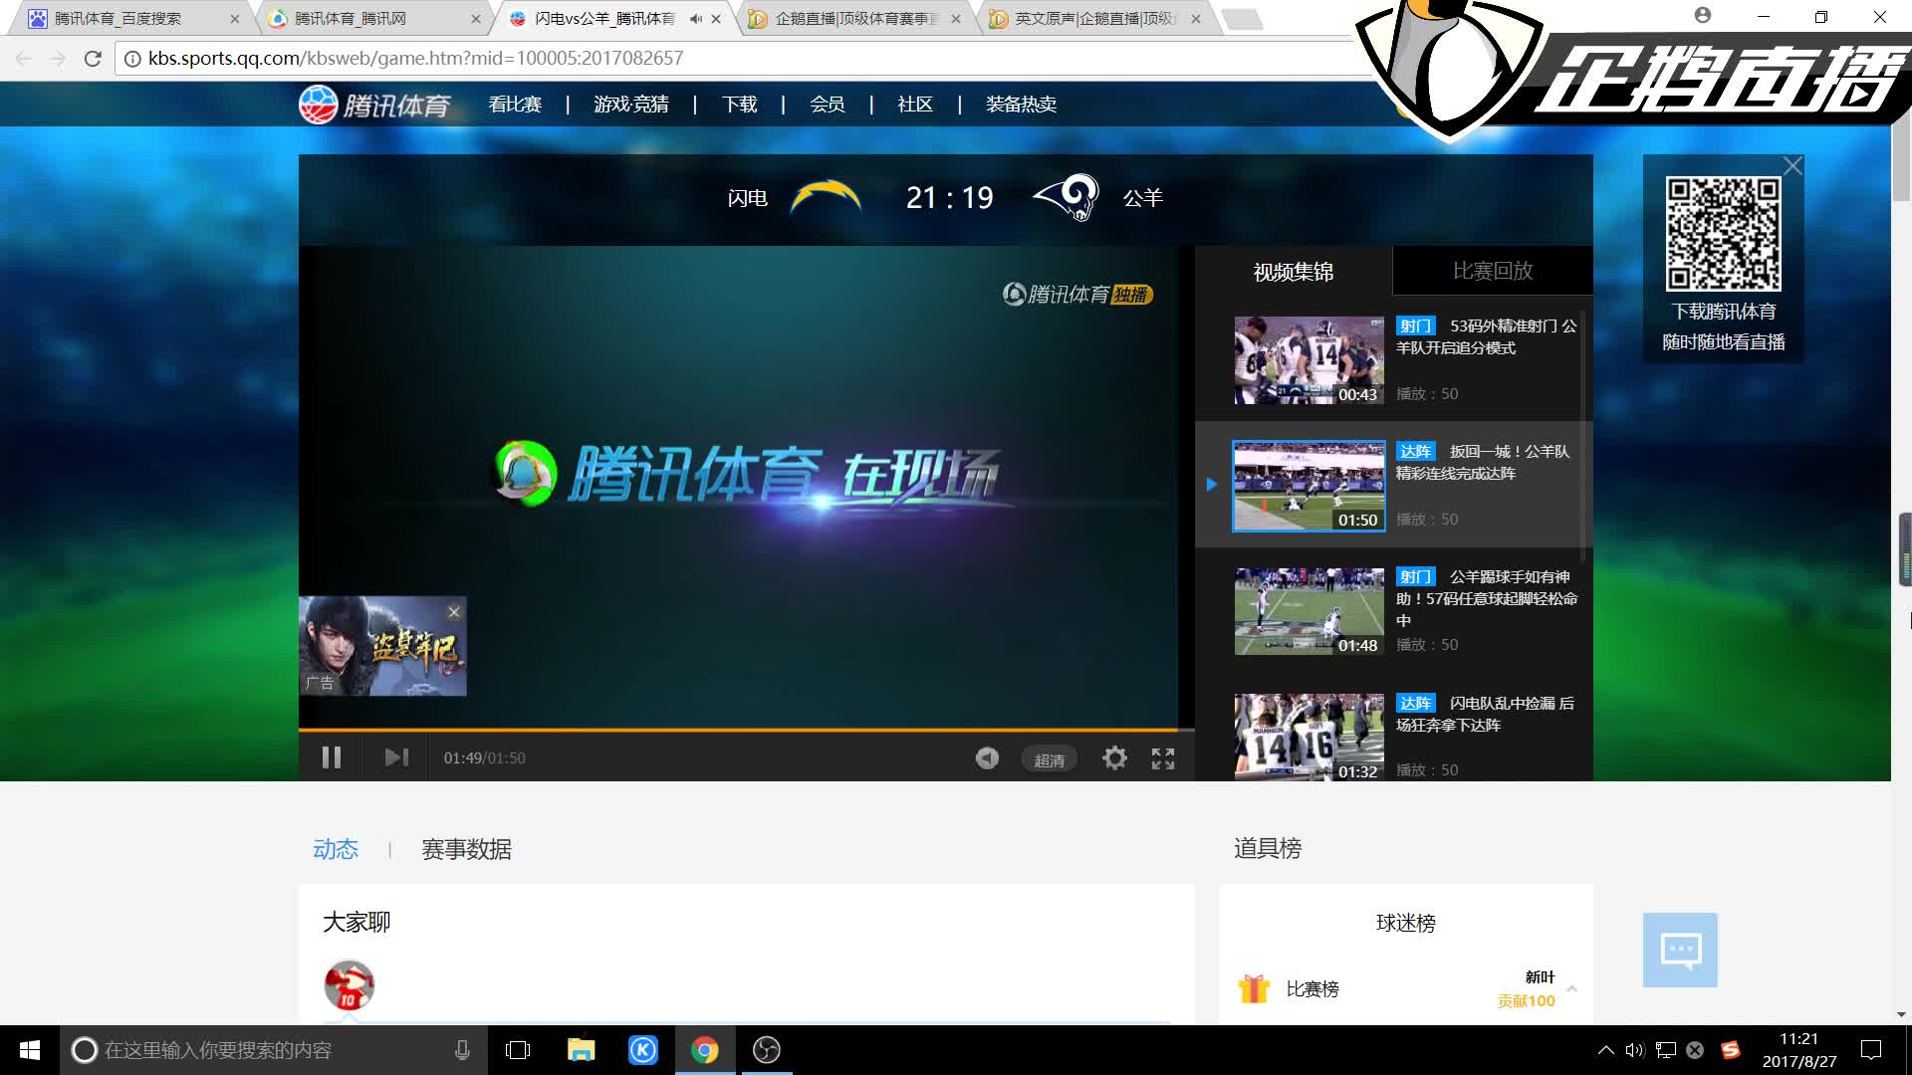Click the 比赛榜 gift icon

(x=1254, y=988)
